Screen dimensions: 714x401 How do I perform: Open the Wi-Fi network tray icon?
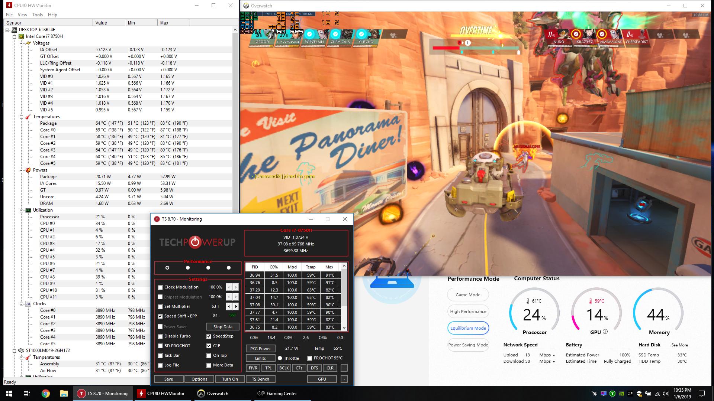[657, 394]
